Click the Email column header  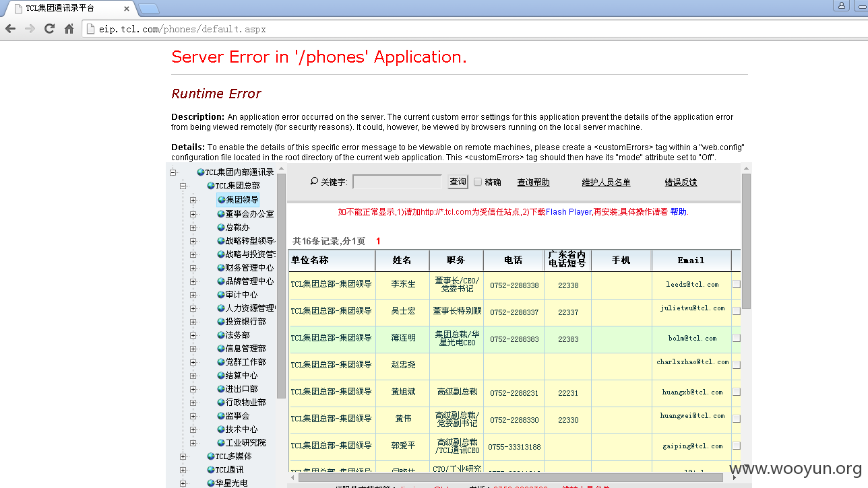point(691,260)
